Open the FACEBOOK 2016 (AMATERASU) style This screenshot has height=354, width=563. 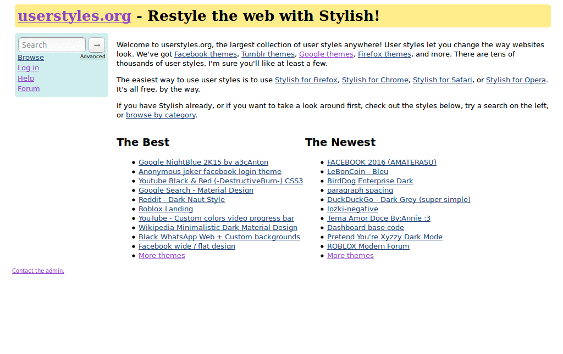tap(382, 162)
